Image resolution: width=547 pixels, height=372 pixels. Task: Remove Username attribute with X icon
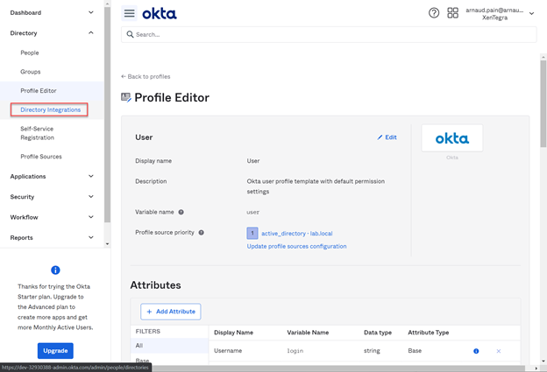tap(499, 351)
